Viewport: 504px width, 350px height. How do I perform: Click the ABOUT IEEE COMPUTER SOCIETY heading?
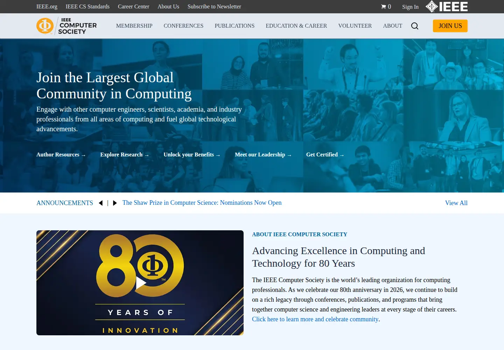pos(300,234)
